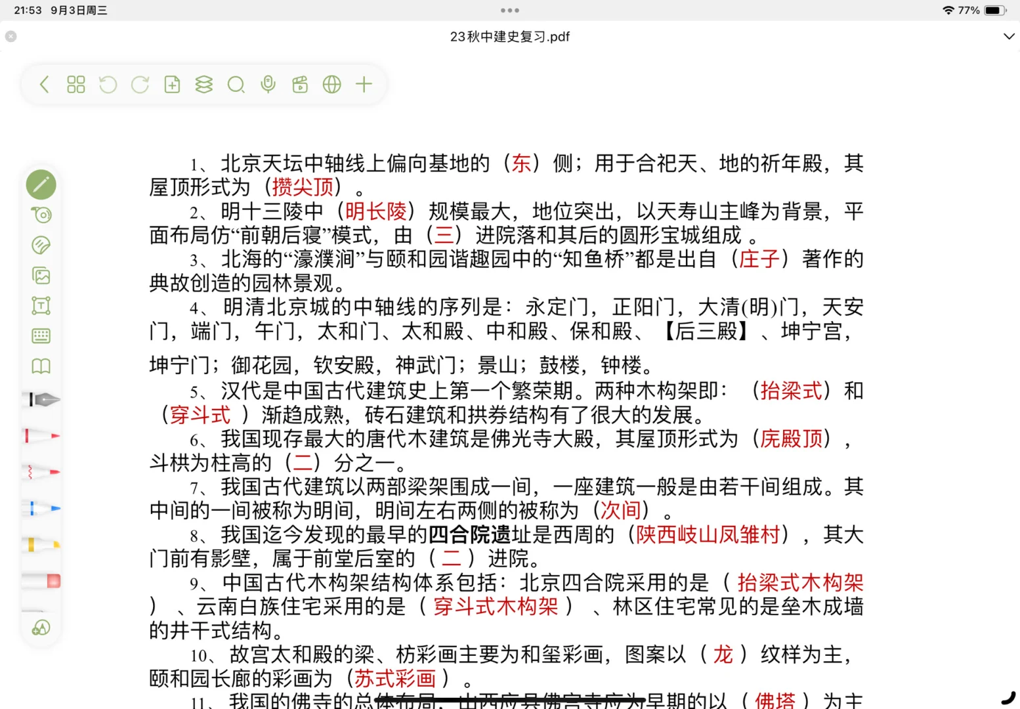Select the lasso selection tool
The width and height of the screenshot is (1020, 709).
coord(41,215)
